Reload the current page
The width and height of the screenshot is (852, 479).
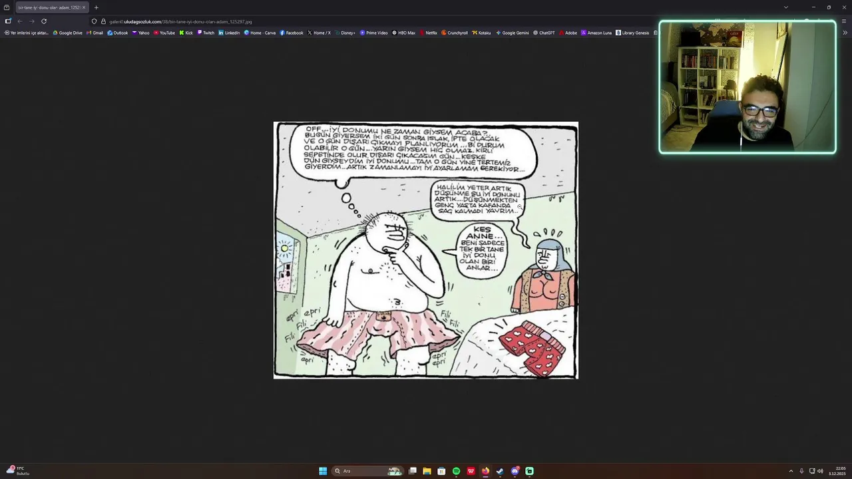(44, 21)
